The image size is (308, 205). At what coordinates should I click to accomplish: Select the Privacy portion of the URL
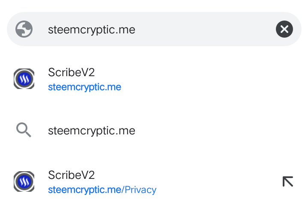pyautogui.click(x=141, y=190)
